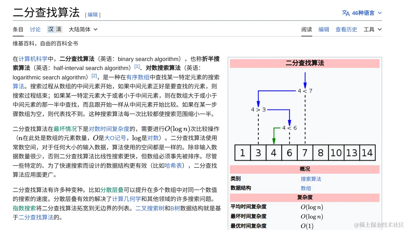The image size is (406, 230).
Task: Click the translate languages icon
Action: point(346,13)
